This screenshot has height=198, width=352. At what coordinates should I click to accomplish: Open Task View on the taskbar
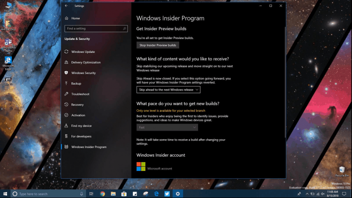pyautogui.click(x=91, y=194)
